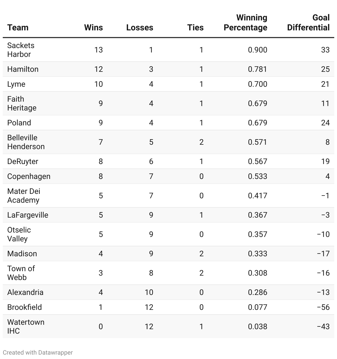
Task: Select the Mater Dei Academy cell
Action: click(23, 196)
